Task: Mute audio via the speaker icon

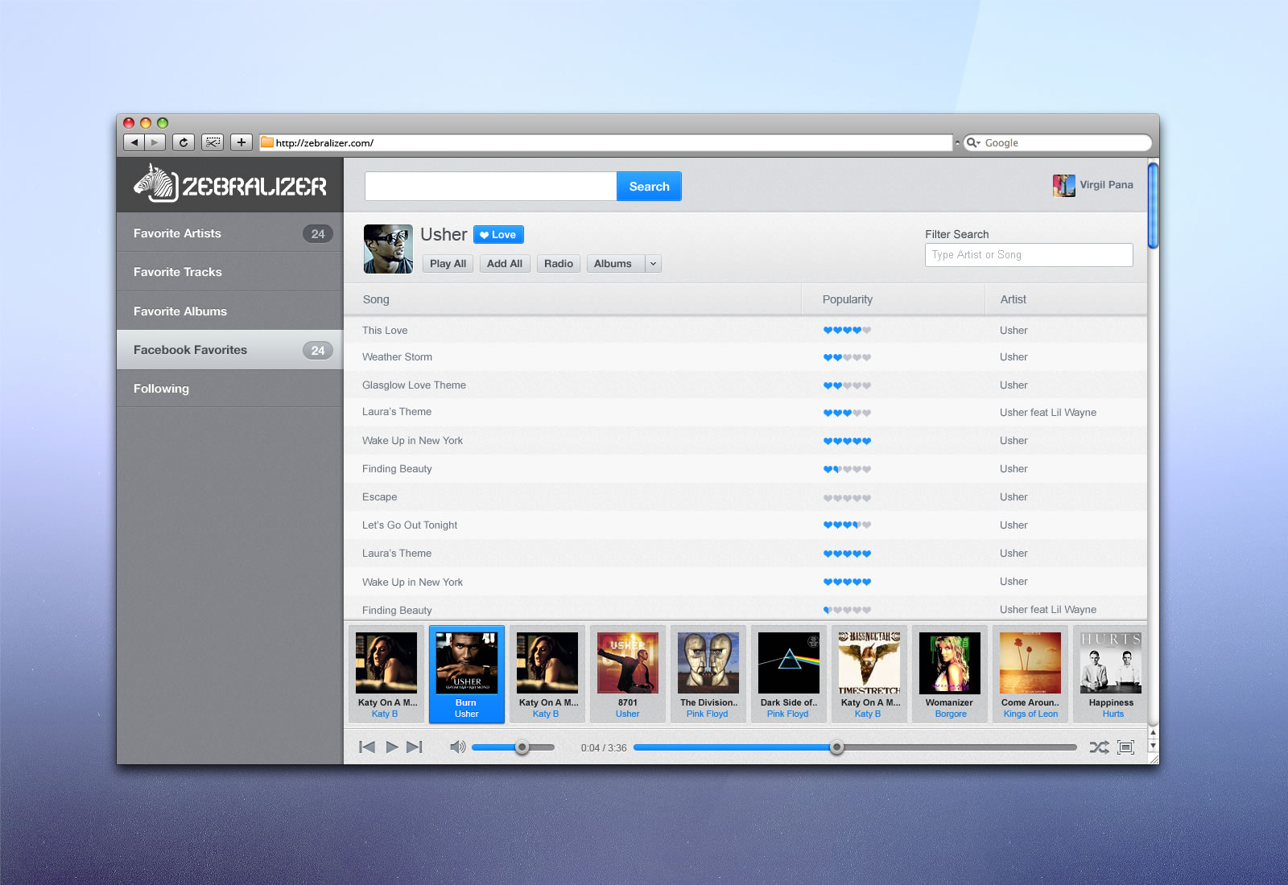Action: 458,747
